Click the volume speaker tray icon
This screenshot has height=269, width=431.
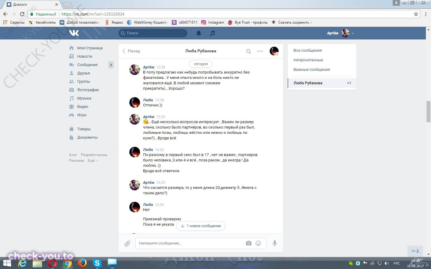tap(387, 263)
